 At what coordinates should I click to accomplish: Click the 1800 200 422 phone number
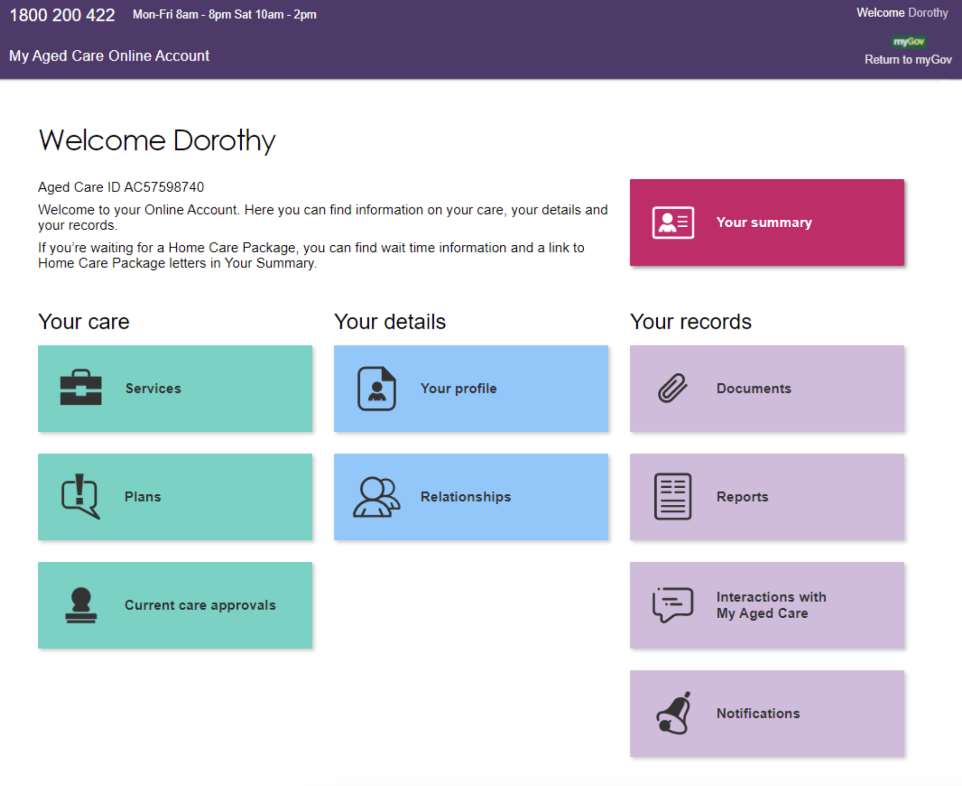(x=62, y=15)
